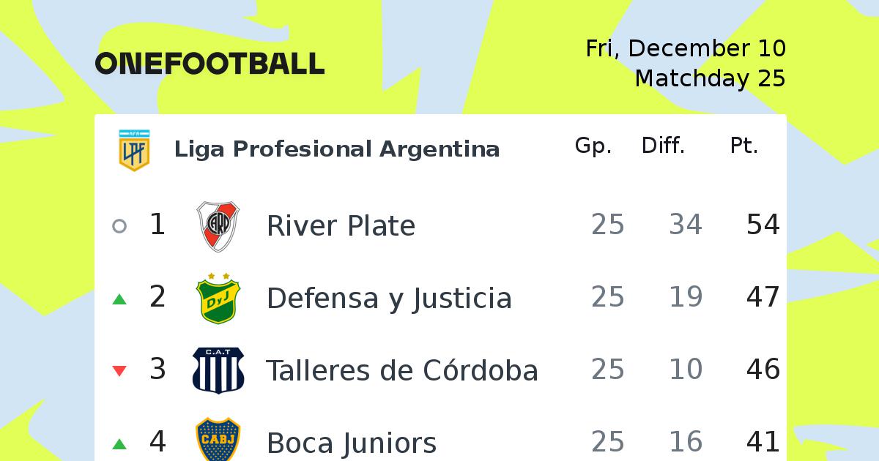
Task: Click the red down arrow beside Talleres
Action: tap(119, 371)
